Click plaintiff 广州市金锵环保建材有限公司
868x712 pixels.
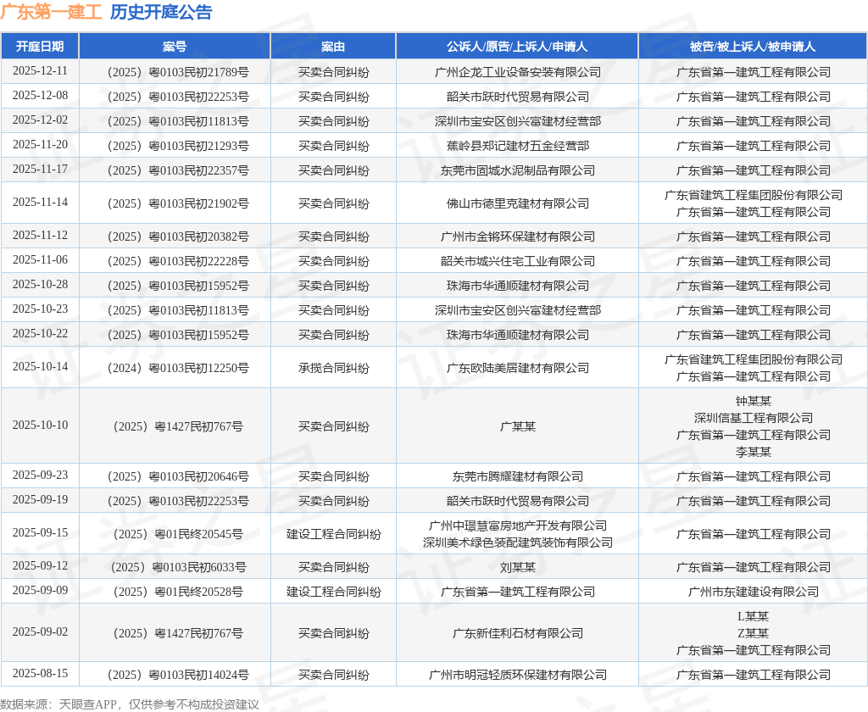pos(518,236)
